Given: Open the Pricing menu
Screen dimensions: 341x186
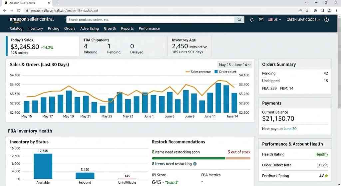Looking at the screenshot, I should [54, 29].
